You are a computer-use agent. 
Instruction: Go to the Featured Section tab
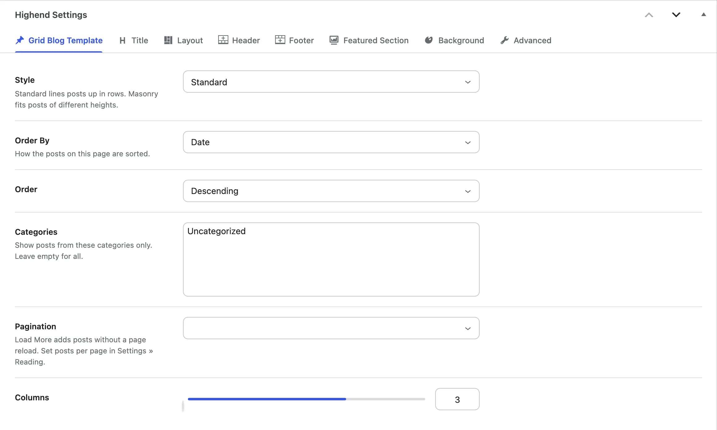(369, 40)
